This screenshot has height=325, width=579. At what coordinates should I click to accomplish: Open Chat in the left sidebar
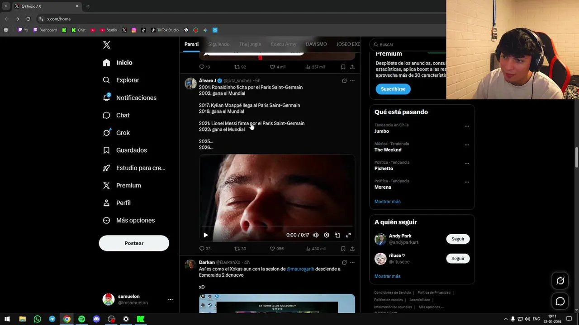pos(116,115)
